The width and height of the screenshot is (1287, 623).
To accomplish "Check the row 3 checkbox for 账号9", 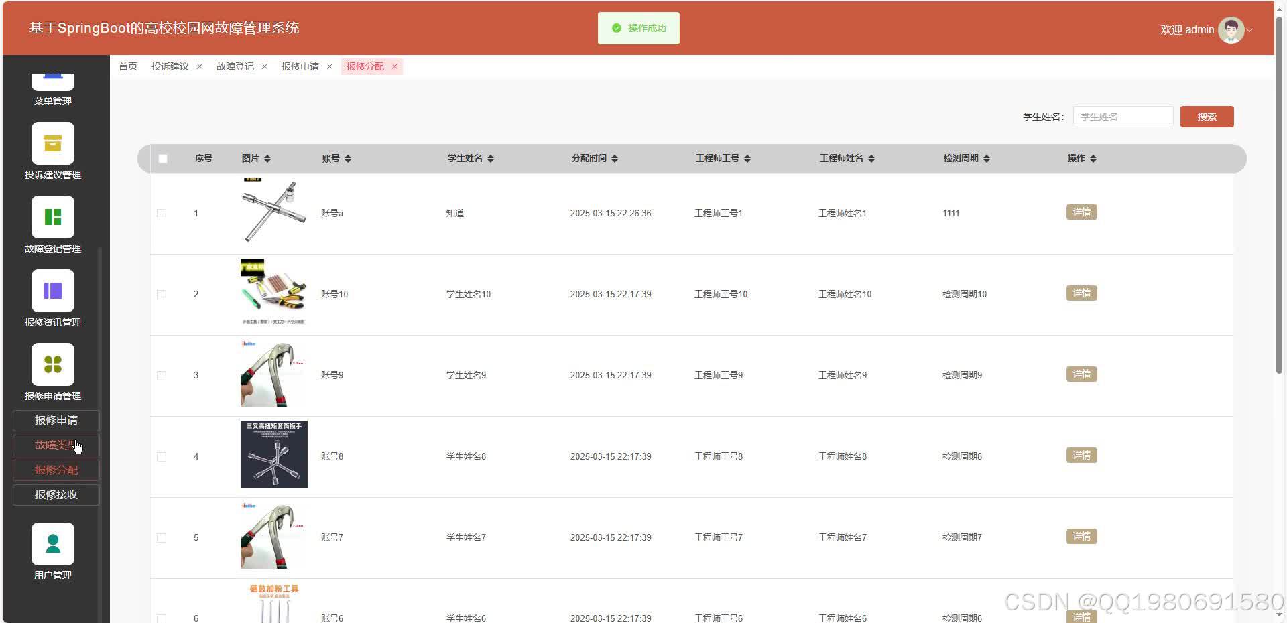I will point(162,376).
